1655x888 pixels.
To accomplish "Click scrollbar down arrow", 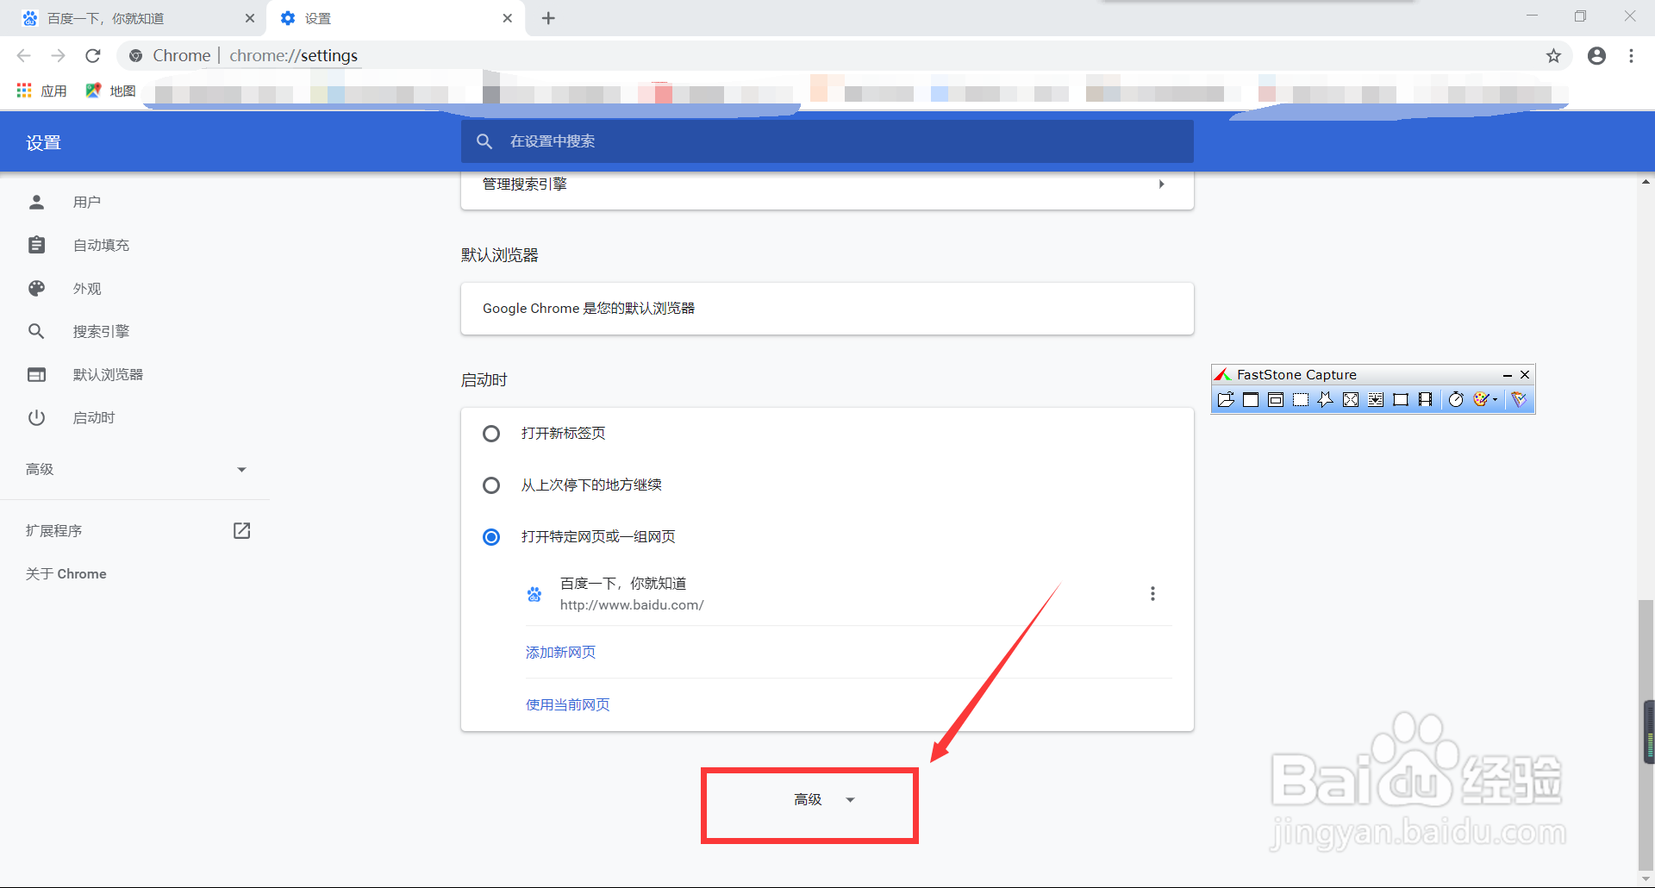I will 1646,879.
